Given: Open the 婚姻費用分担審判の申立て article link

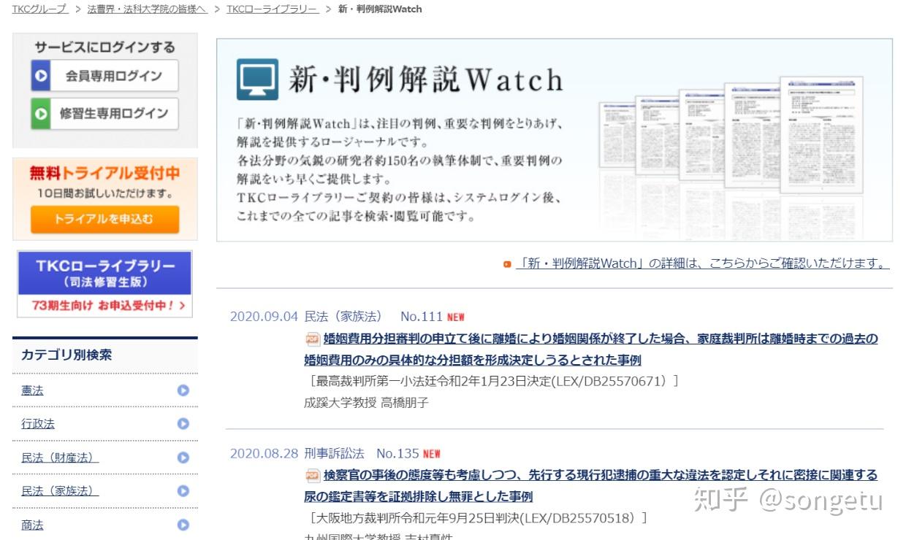Looking at the screenshot, I should pos(591,349).
